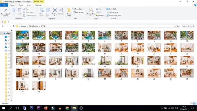Switch to the Share tab
Image resolution: width=197 pixels, height=111 pixels.
click(21, 5)
